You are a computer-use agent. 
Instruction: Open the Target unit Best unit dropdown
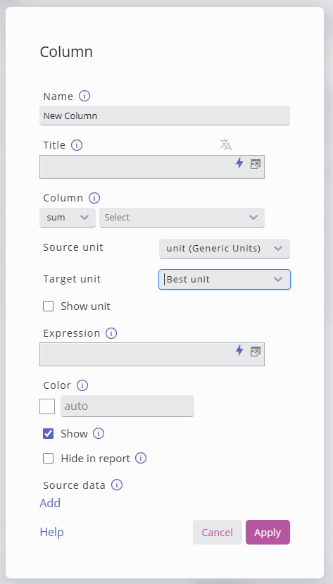click(x=225, y=280)
